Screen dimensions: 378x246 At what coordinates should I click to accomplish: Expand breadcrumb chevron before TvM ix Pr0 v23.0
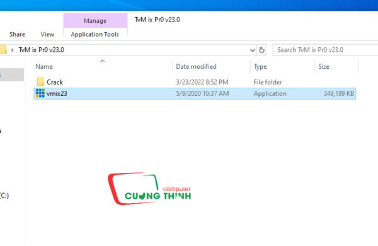[12, 50]
